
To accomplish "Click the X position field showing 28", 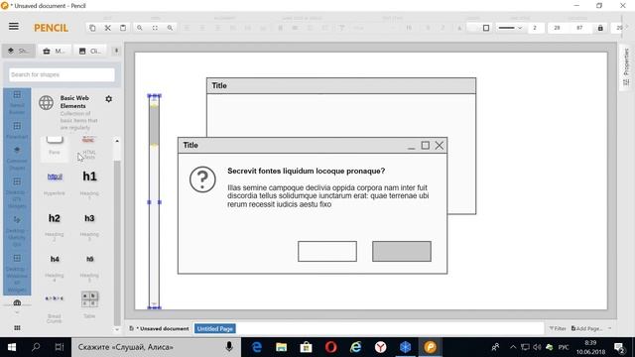I will coord(557,28).
